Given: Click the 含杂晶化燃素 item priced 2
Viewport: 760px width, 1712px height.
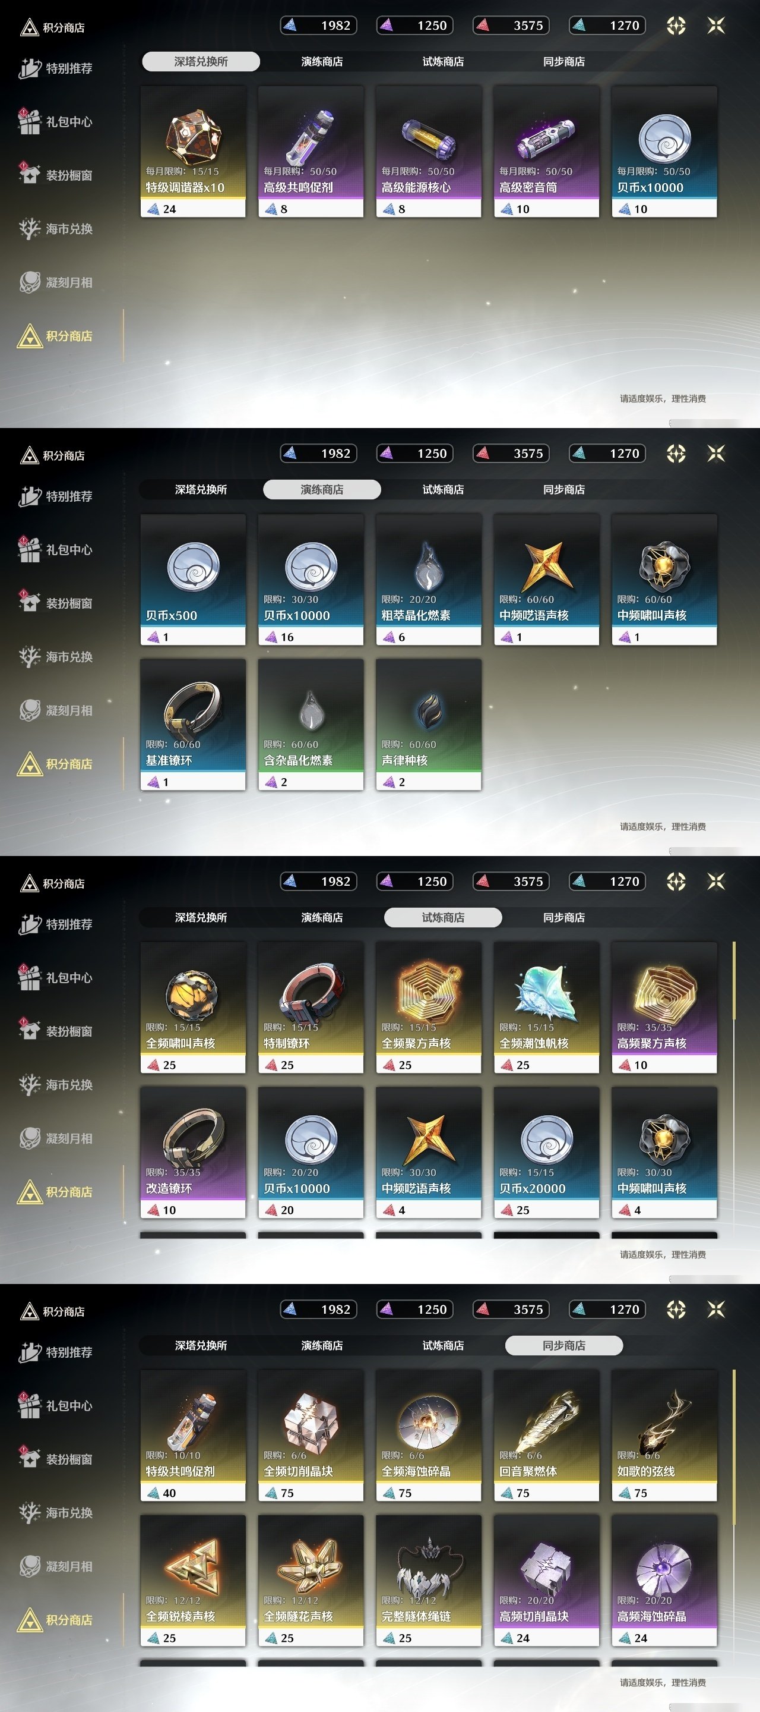Looking at the screenshot, I should pos(311,725).
